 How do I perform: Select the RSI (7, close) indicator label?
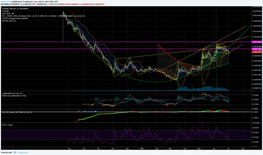point(8,125)
